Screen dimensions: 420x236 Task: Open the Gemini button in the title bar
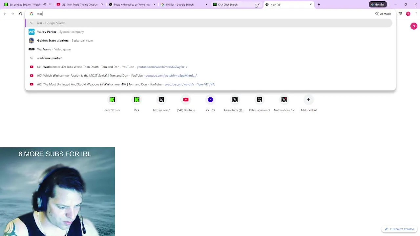[378, 5]
